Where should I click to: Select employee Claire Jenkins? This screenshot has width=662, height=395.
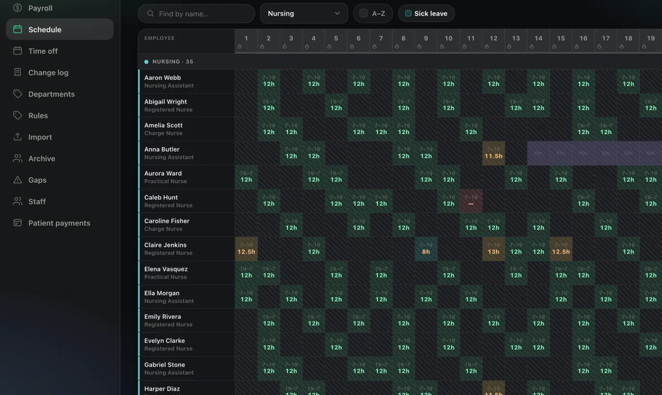pos(187,248)
